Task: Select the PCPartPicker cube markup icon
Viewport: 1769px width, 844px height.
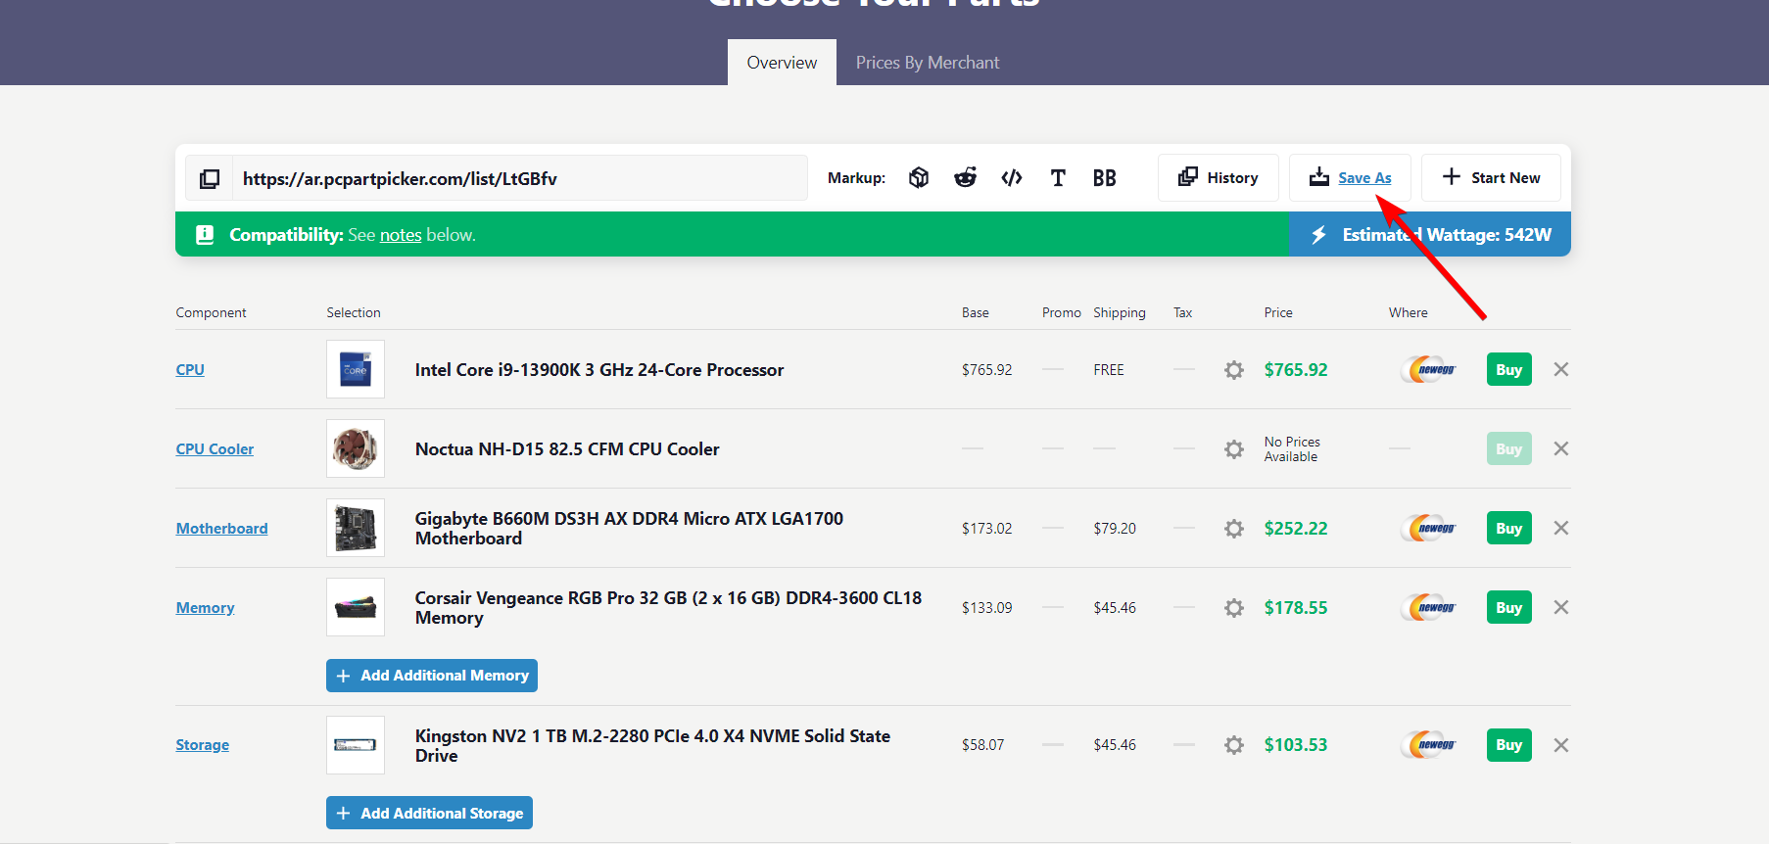Action: (x=919, y=177)
